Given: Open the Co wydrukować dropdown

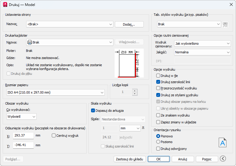Looking at the screenshot, I should [x=21, y=116].
